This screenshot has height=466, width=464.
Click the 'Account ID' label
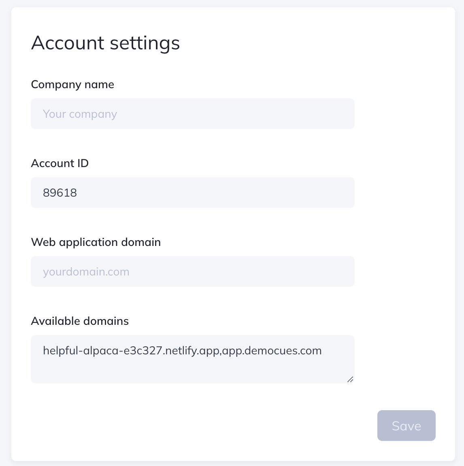click(60, 163)
